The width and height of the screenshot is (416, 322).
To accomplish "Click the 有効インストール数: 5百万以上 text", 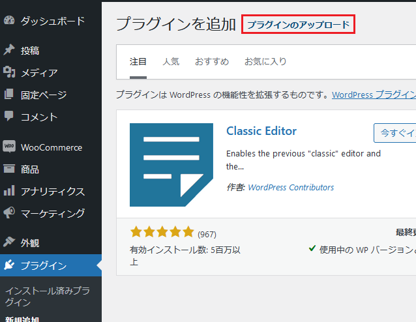I will 185,256.
